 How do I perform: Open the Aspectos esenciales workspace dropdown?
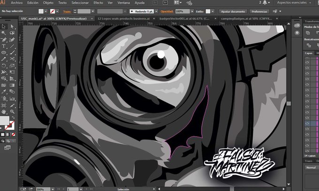(294, 3)
